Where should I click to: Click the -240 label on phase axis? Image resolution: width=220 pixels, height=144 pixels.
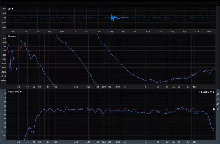(4, 80)
